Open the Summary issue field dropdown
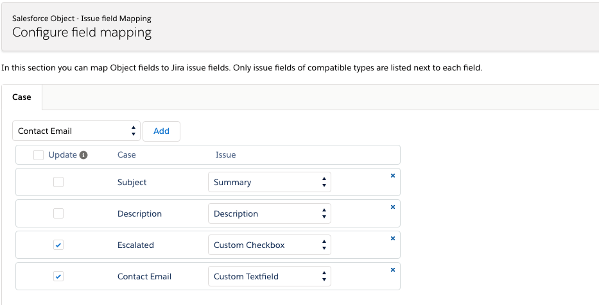Viewport: 599px width, 305px height. (x=270, y=182)
